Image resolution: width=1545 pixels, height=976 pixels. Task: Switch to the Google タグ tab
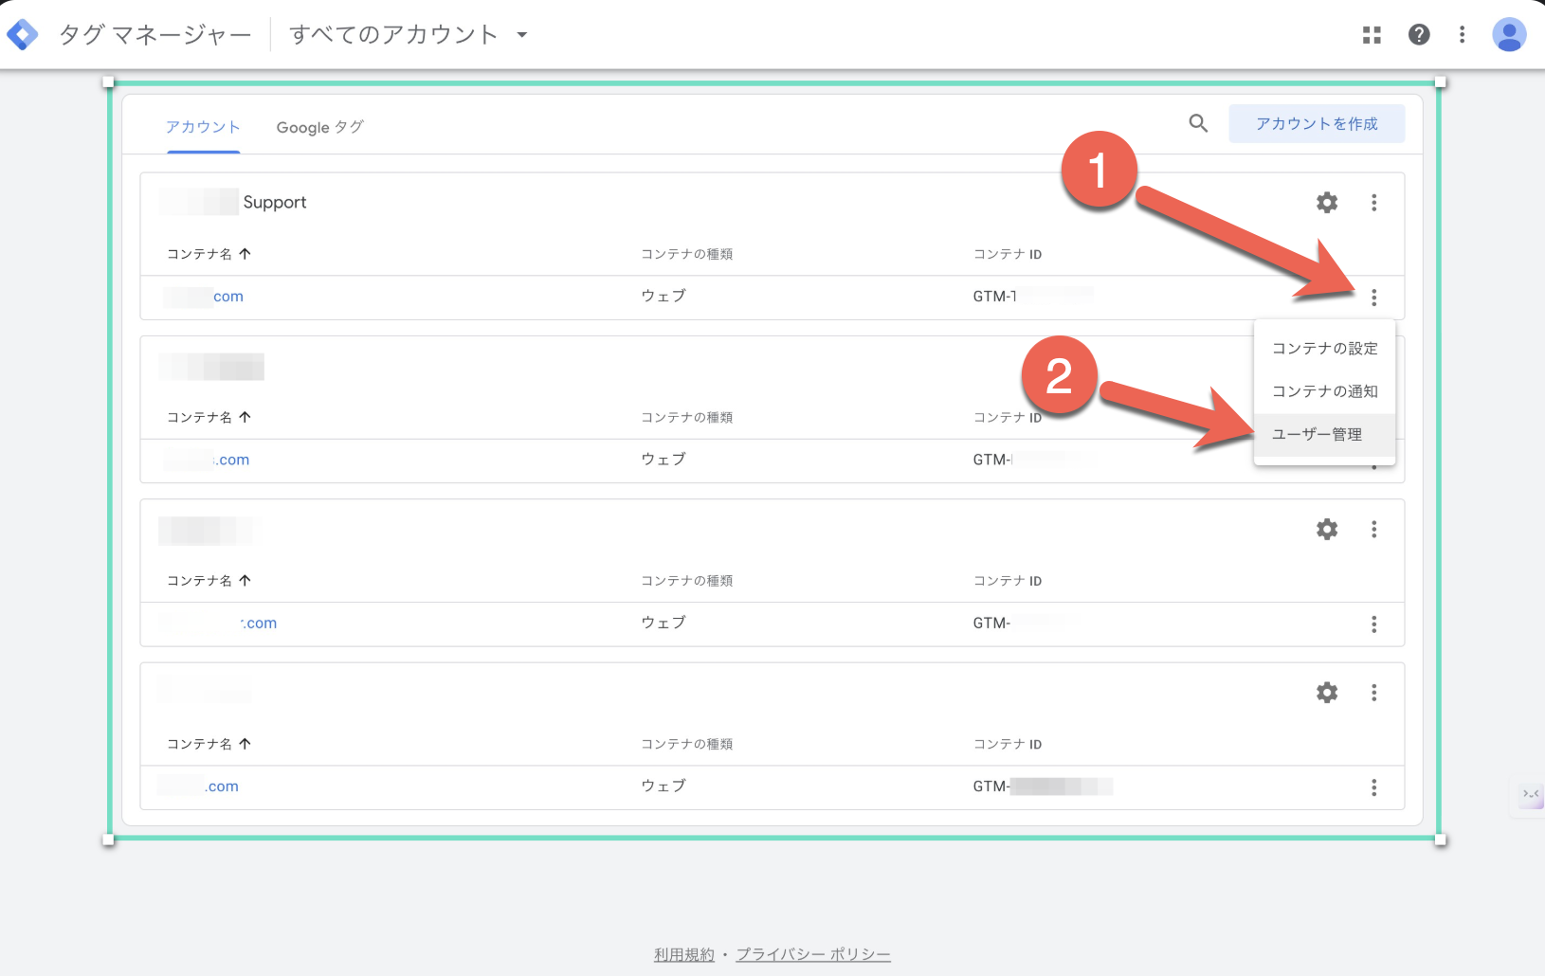point(319,126)
